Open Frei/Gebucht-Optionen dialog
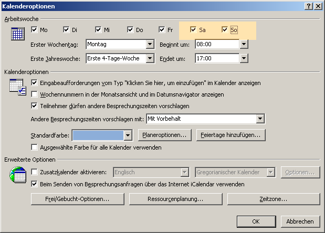The image size is (325, 233). [x=78, y=199]
